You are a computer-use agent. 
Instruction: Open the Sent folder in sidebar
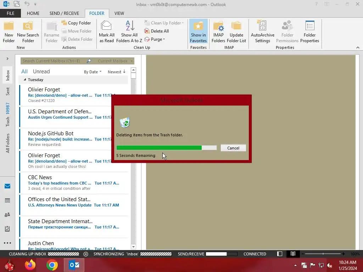tap(8, 91)
